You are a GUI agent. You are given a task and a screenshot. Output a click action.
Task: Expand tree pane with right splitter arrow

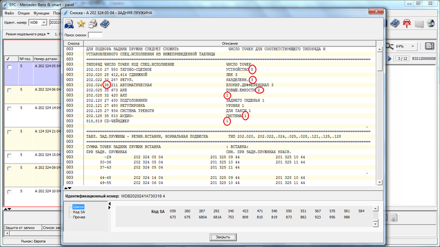point(109,207)
